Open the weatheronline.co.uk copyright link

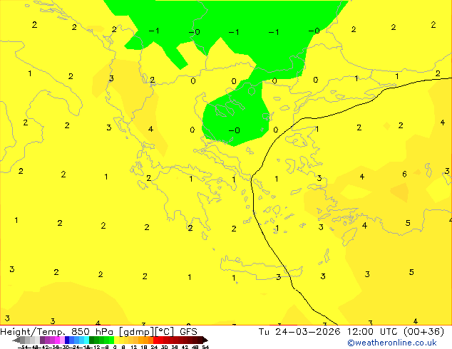point(392,343)
